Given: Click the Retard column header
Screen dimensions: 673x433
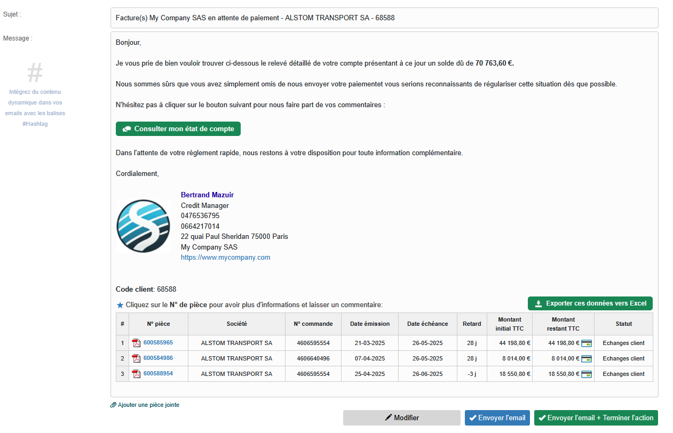Looking at the screenshot, I should (472, 324).
